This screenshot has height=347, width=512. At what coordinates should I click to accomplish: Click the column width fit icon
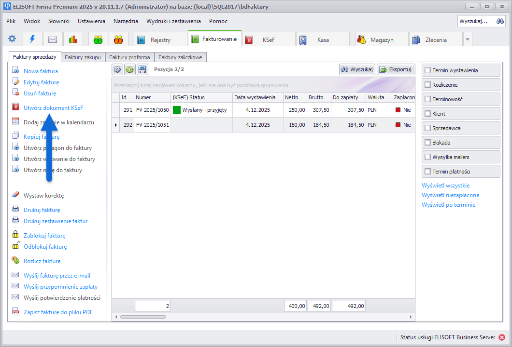(142, 69)
